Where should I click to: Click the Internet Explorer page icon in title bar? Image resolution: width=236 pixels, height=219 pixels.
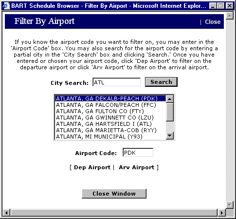click(6, 6)
